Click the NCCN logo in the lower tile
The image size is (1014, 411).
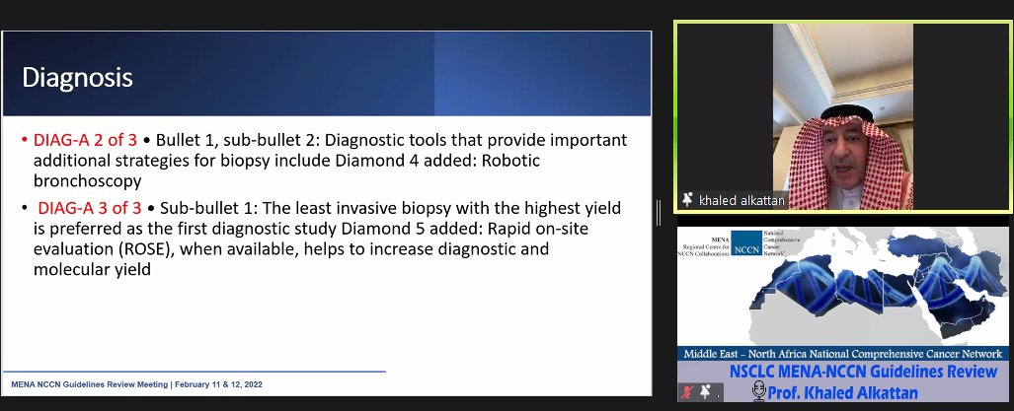[x=746, y=243]
